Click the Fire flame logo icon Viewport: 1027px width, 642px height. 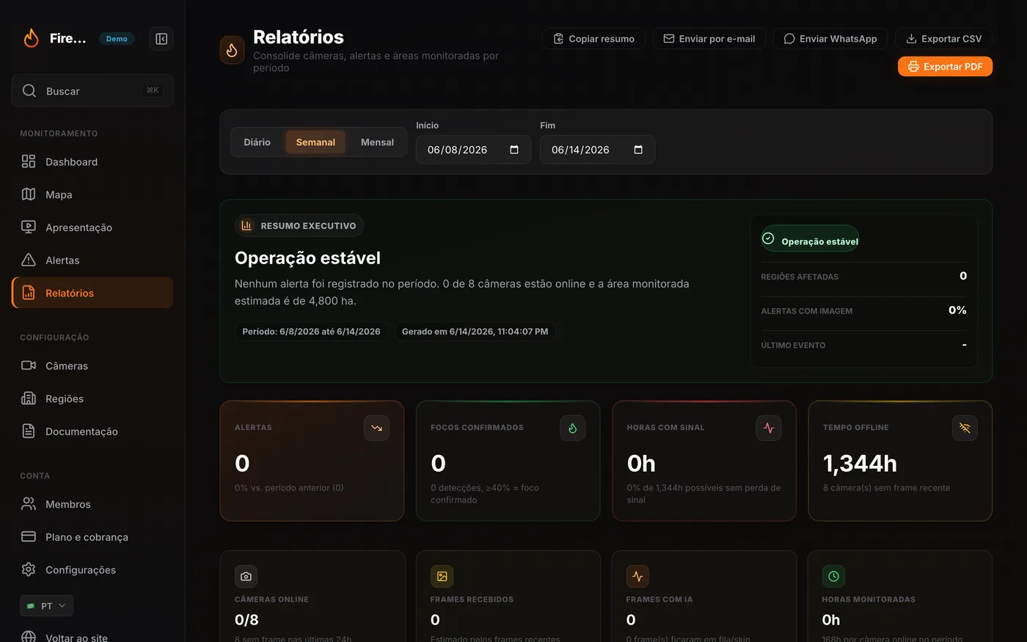(x=31, y=38)
